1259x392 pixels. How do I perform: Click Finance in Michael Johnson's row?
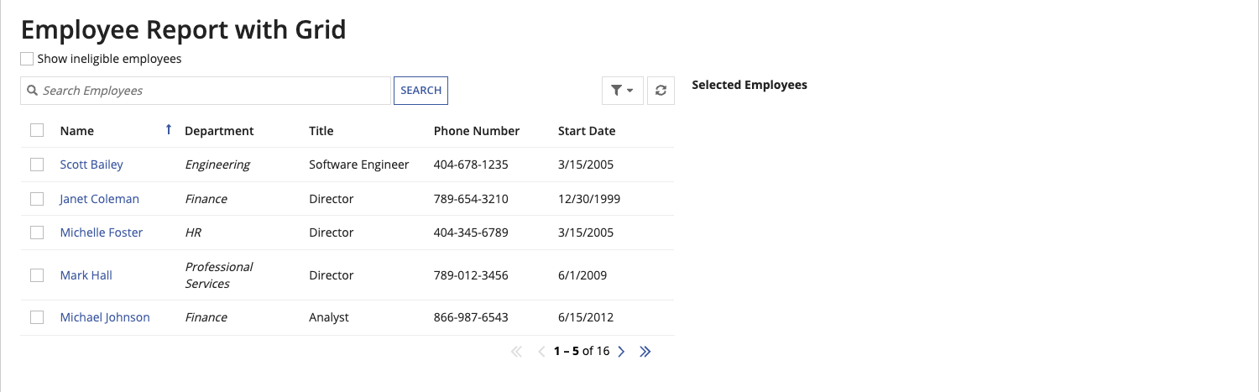pos(206,317)
